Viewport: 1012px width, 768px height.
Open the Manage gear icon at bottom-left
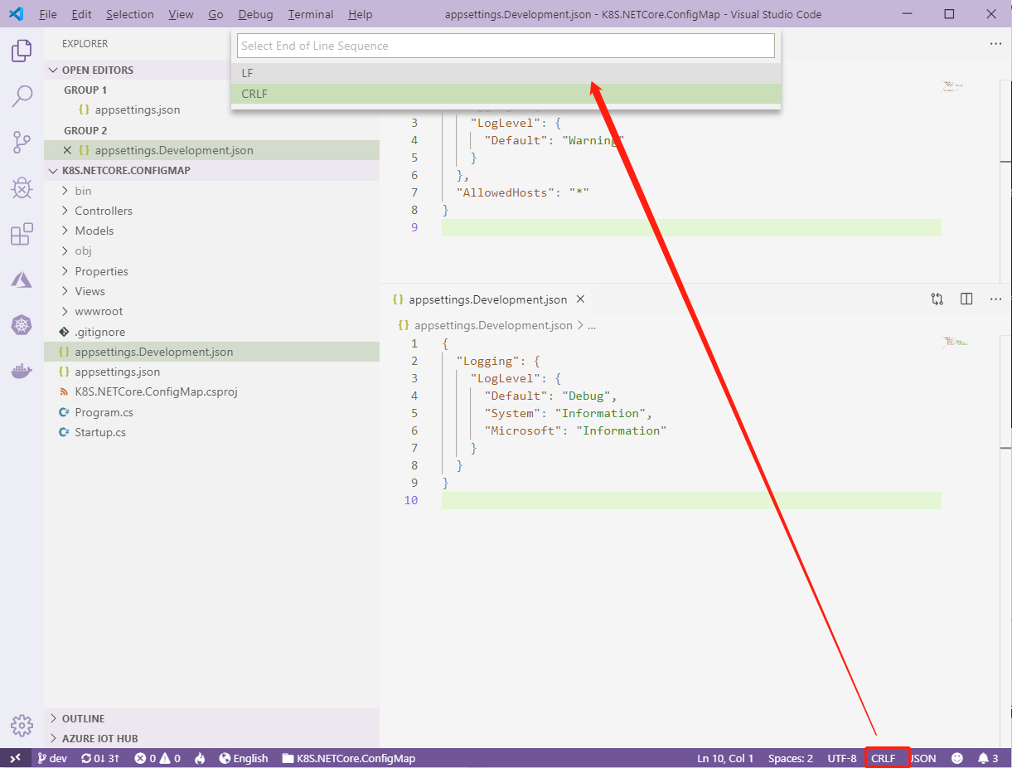click(22, 727)
